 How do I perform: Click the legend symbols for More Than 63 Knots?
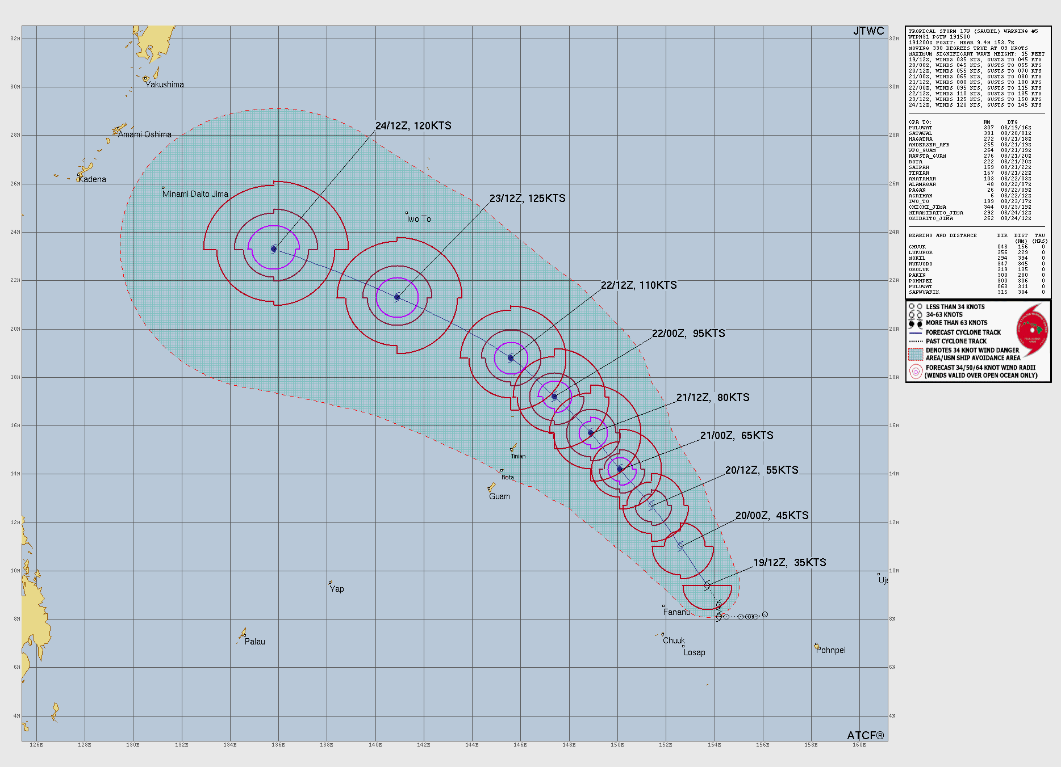pyautogui.click(x=915, y=323)
